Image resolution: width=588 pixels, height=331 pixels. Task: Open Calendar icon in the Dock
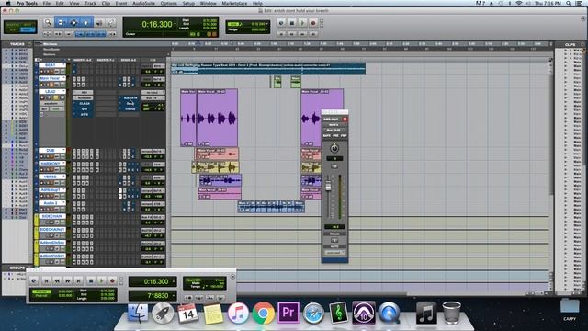(x=187, y=313)
